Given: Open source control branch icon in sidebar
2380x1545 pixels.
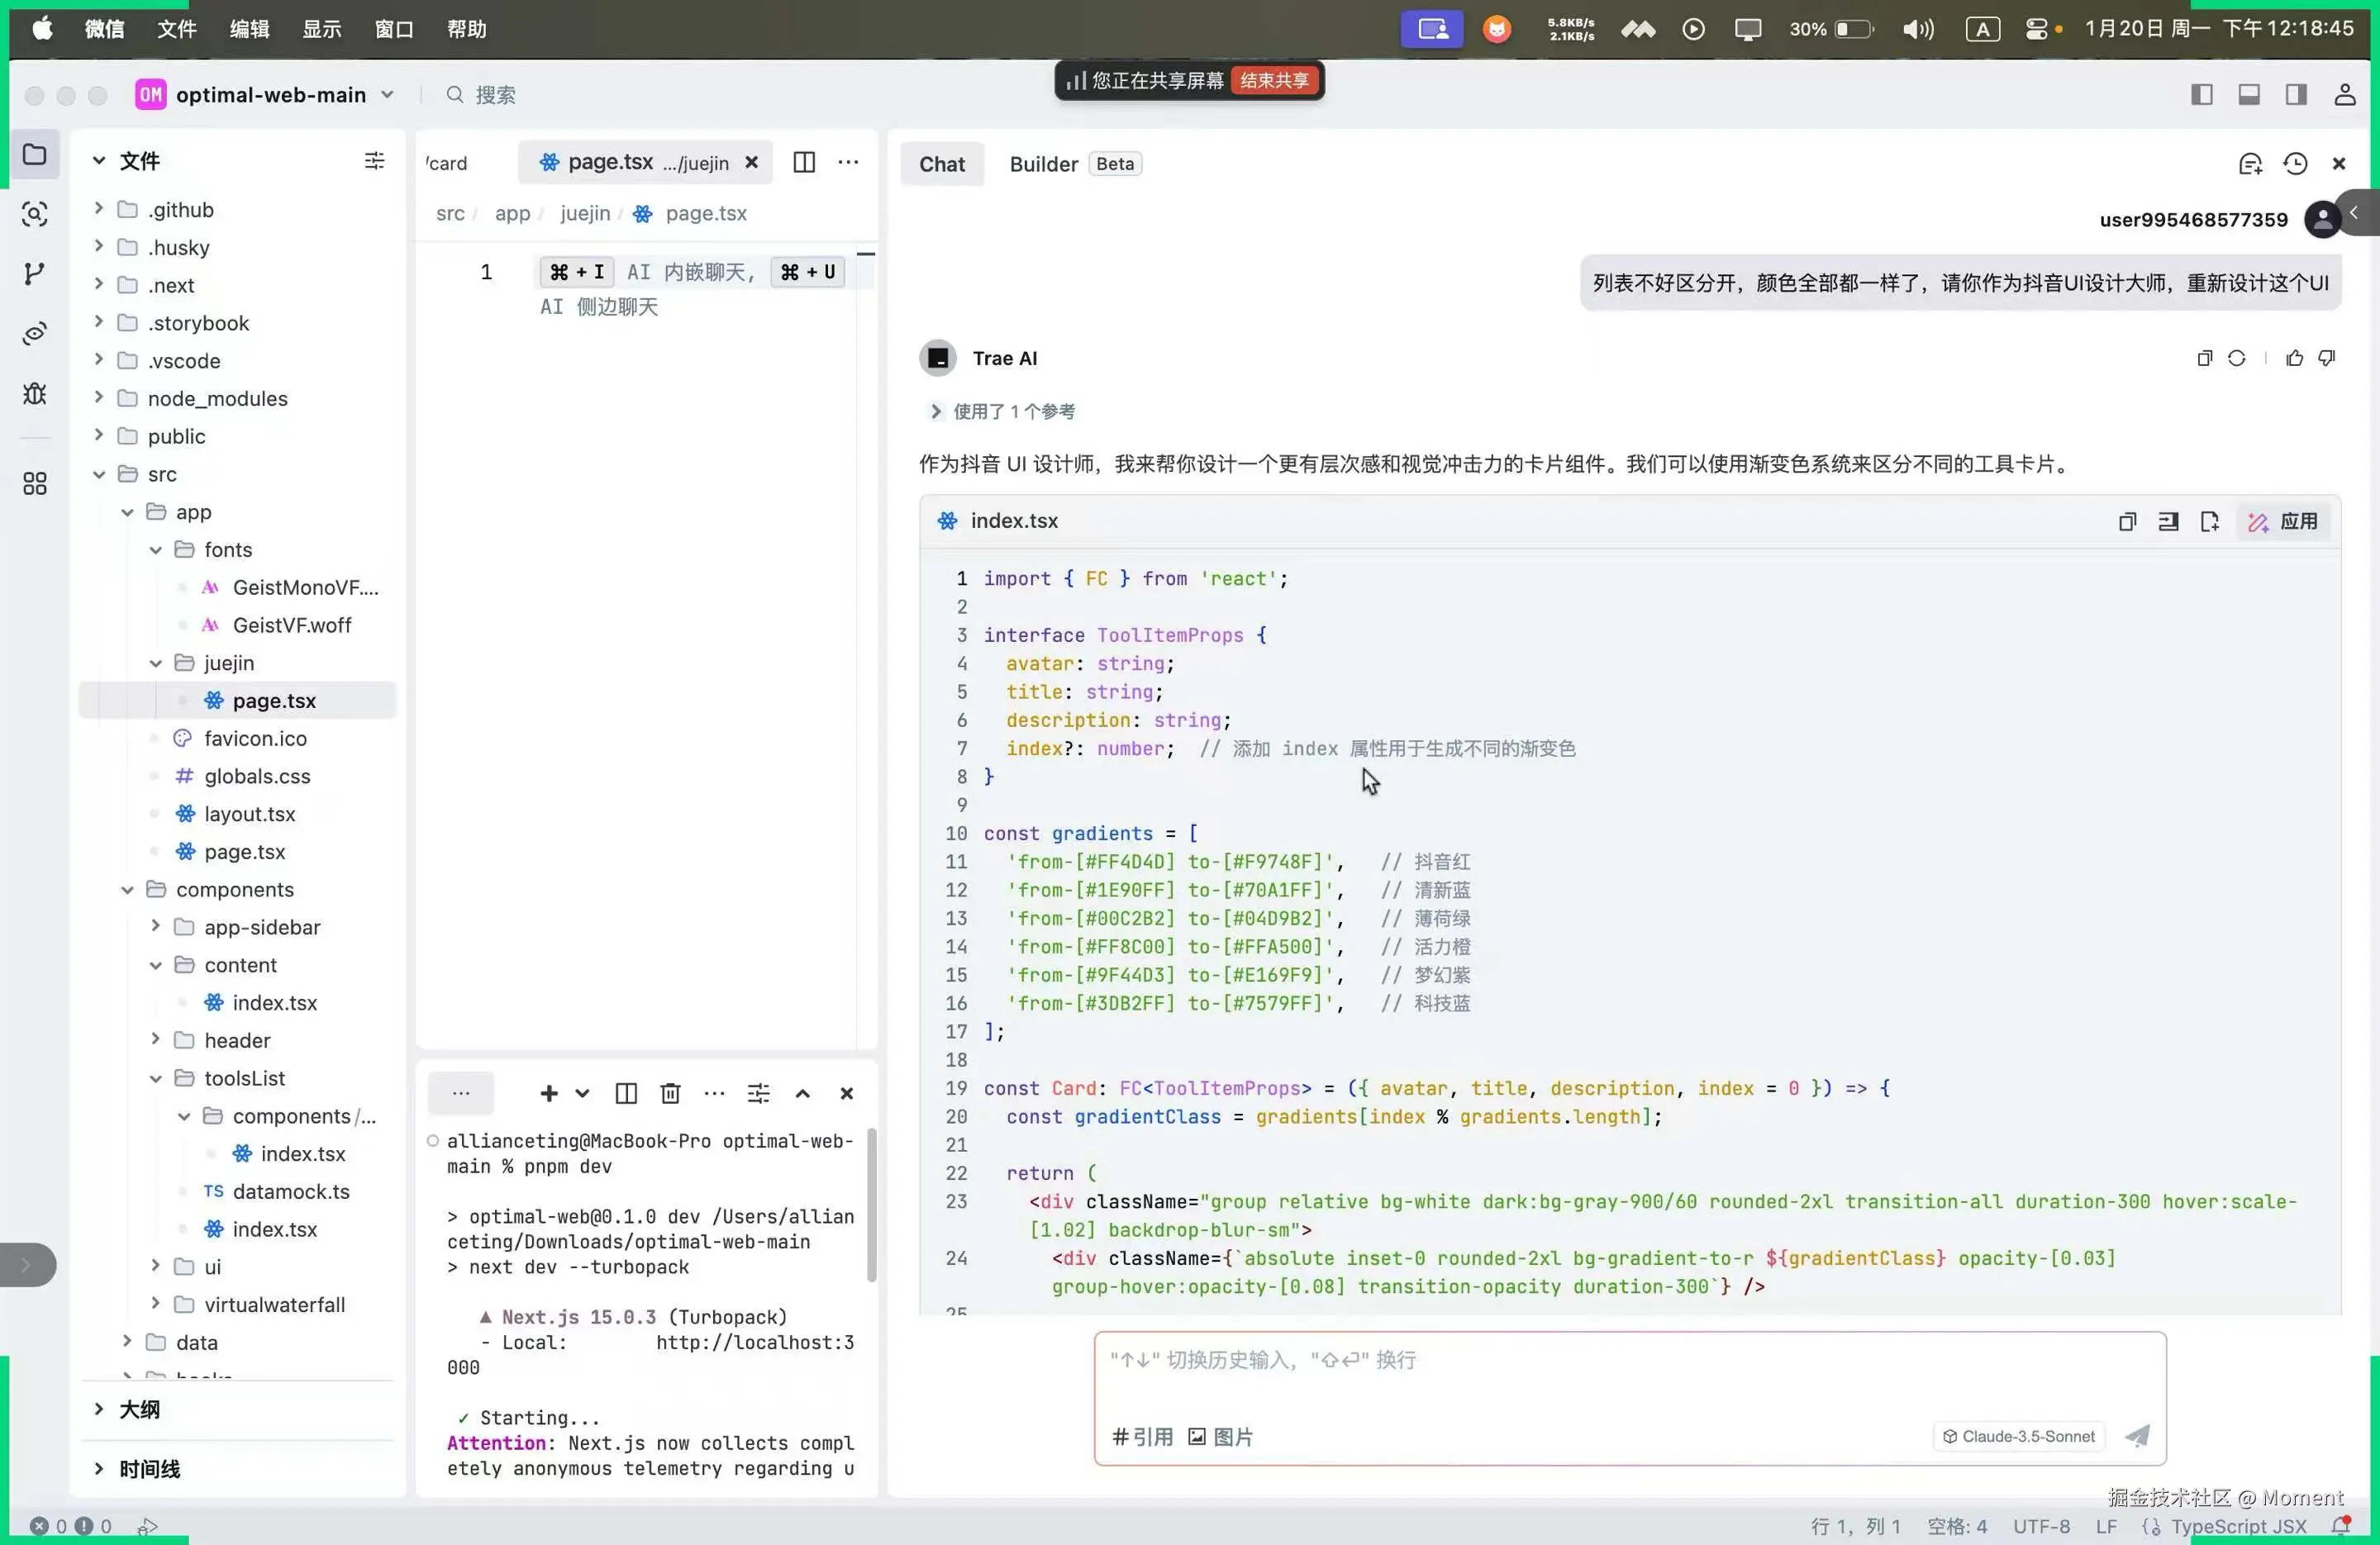Looking at the screenshot, I should click(x=35, y=274).
